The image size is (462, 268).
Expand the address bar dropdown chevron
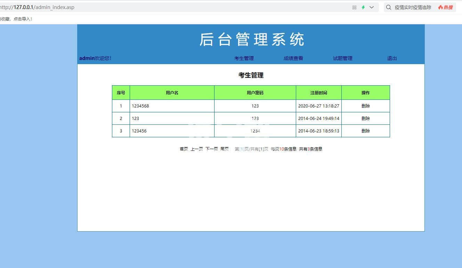click(372, 7)
